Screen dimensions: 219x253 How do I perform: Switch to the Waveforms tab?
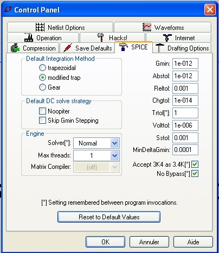[163, 27]
